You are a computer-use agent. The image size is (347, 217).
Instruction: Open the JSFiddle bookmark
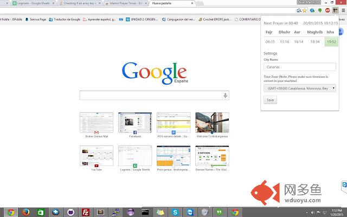pos(11,20)
